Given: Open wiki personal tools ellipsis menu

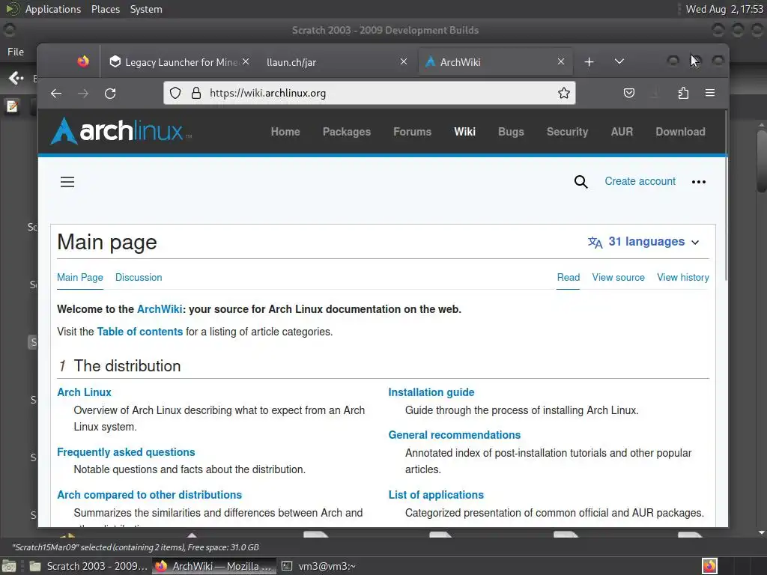Looking at the screenshot, I should click(x=699, y=182).
